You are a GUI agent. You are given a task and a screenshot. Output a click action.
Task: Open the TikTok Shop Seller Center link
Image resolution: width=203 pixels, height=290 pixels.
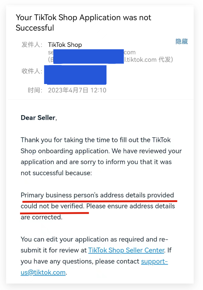126,250
